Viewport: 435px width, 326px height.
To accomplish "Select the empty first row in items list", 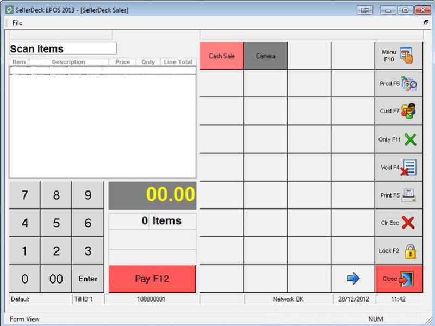I will point(103,71).
